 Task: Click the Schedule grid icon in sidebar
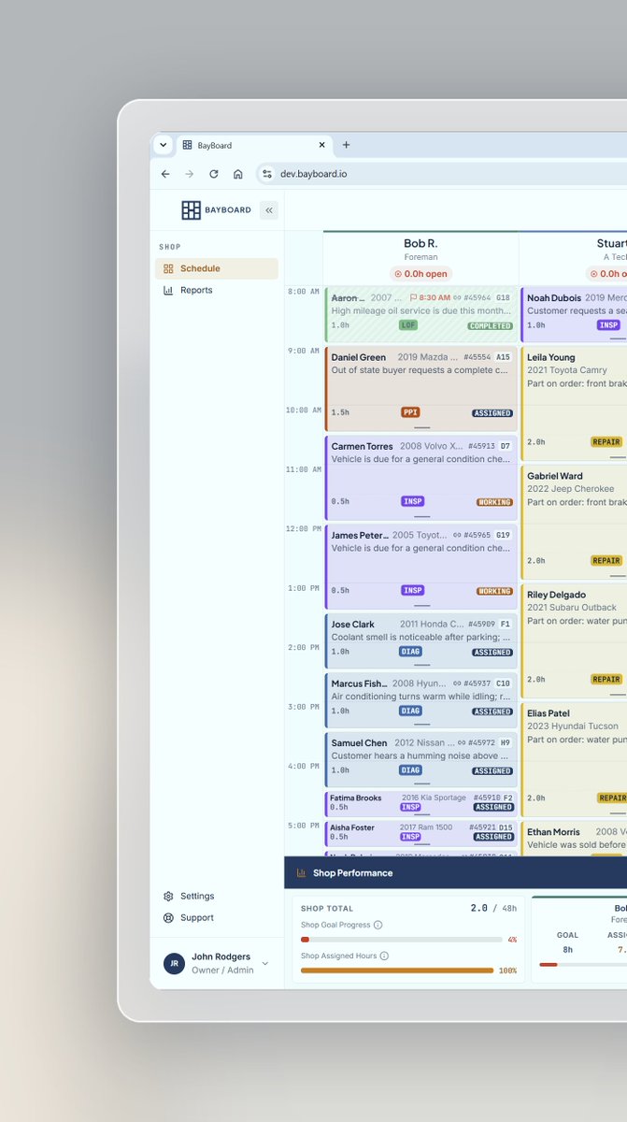click(x=168, y=268)
